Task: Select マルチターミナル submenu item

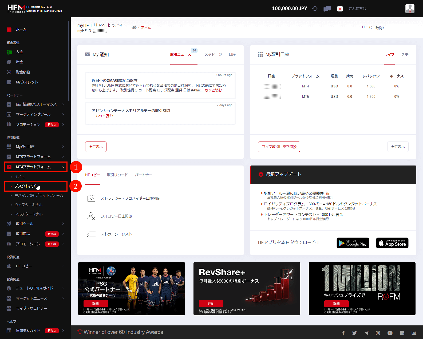Action: tap(29, 214)
